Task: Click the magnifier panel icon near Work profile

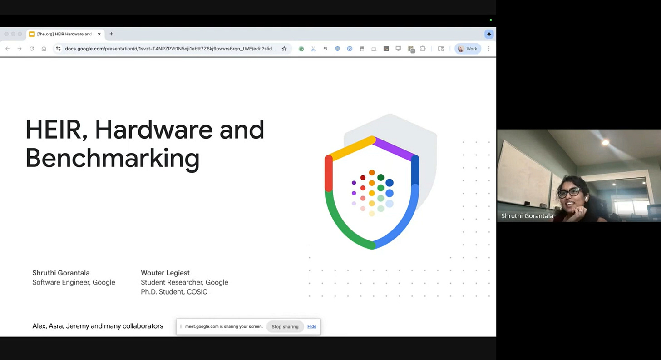Action: click(440, 49)
